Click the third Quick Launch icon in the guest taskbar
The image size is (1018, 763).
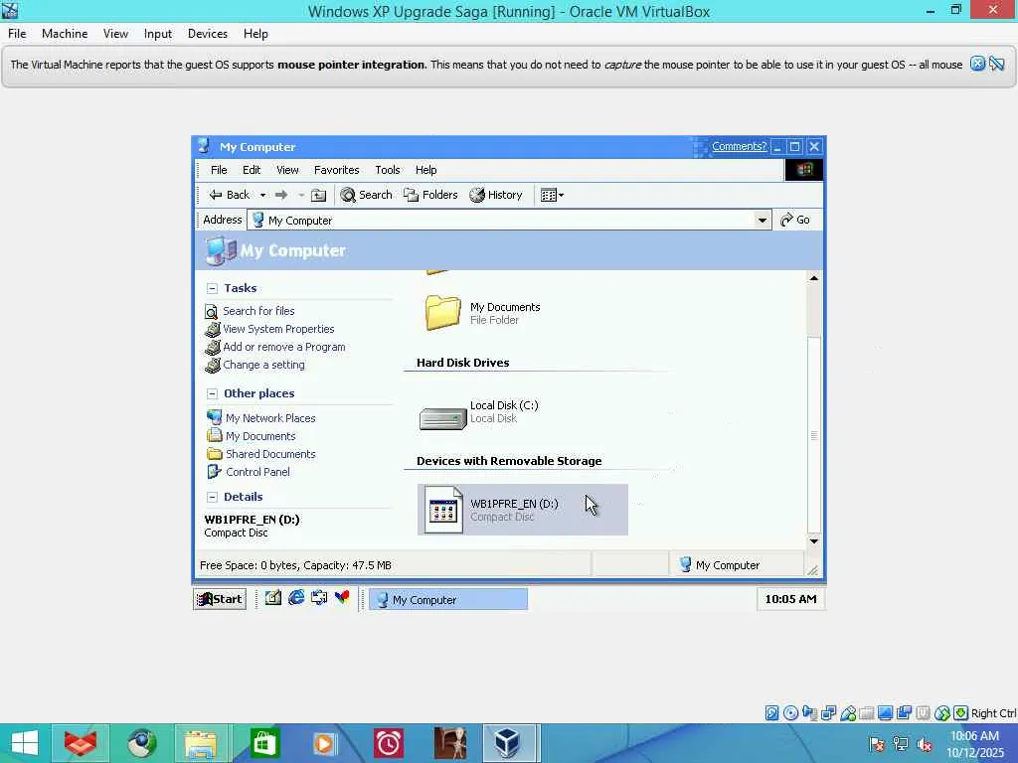point(319,597)
